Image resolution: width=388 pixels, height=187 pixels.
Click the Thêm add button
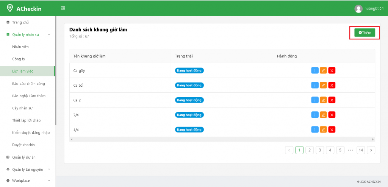point(365,33)
